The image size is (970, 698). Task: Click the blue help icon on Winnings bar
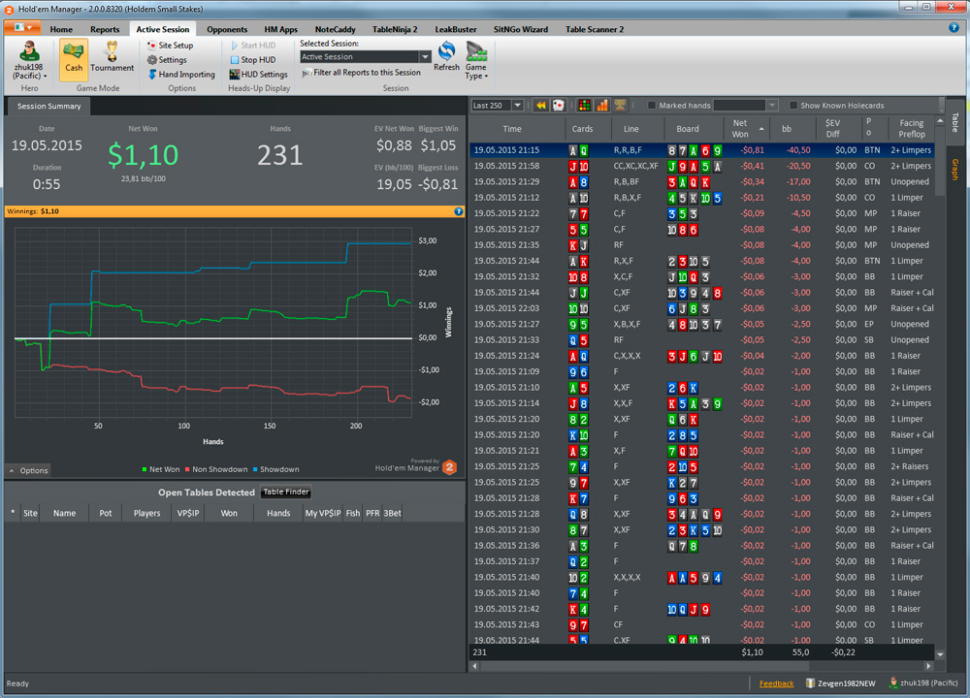tap(459, 211)
